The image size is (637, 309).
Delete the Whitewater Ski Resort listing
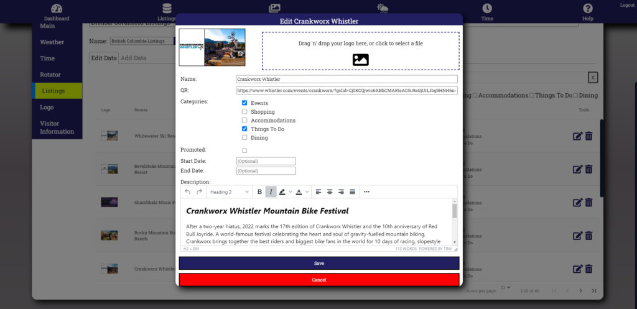588,136
